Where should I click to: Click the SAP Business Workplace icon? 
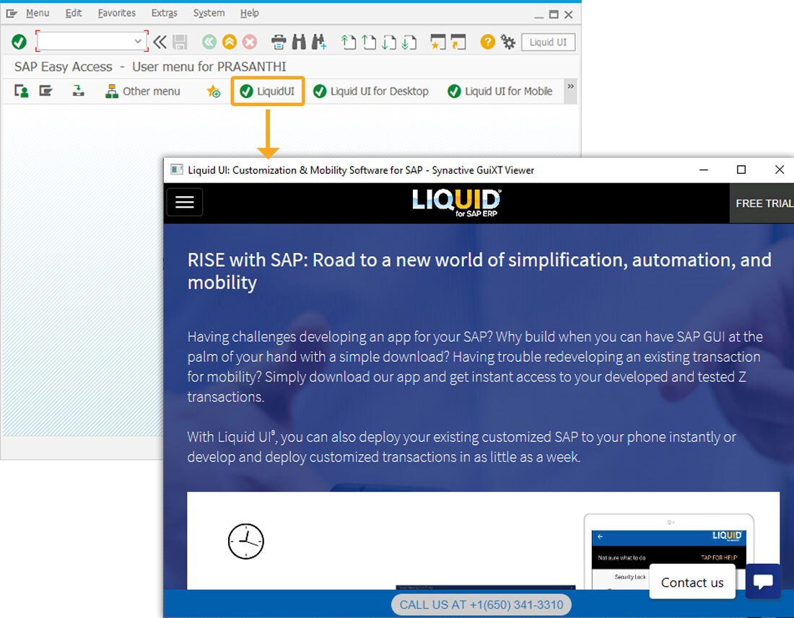tap(78, 91)
